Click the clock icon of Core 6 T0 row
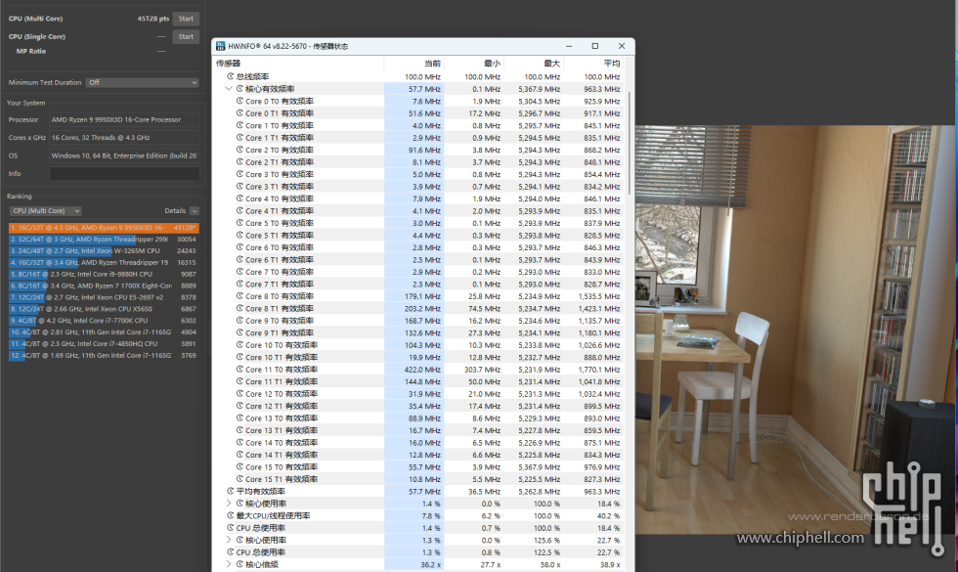Screen dimensions: 958x572 point(239,247)
